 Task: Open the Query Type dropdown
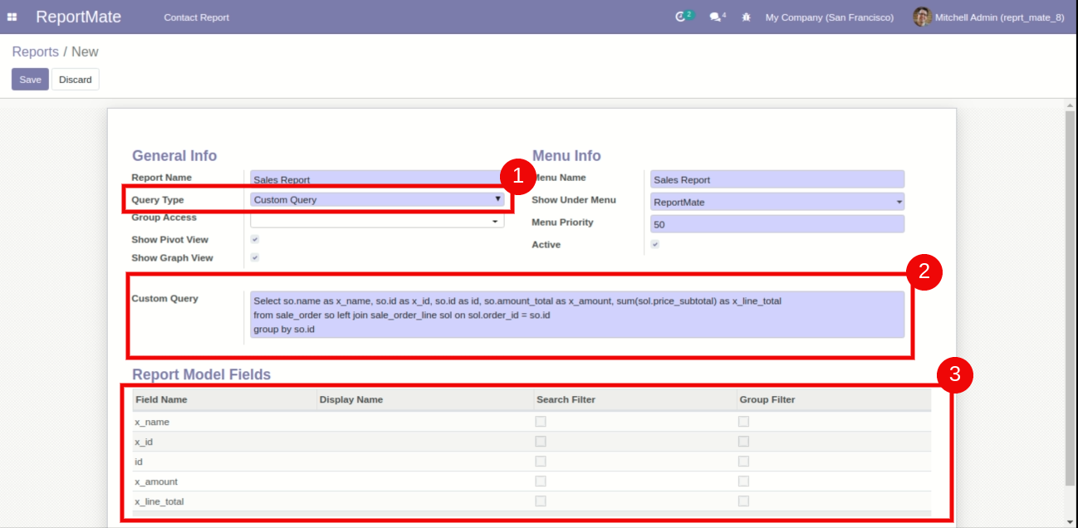coord(377,199)
